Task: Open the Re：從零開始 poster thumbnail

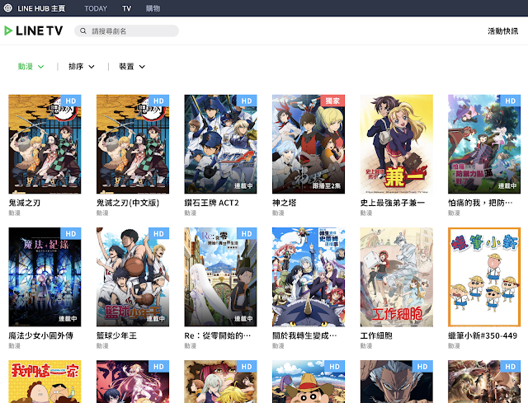Action: tap(220, 277)
